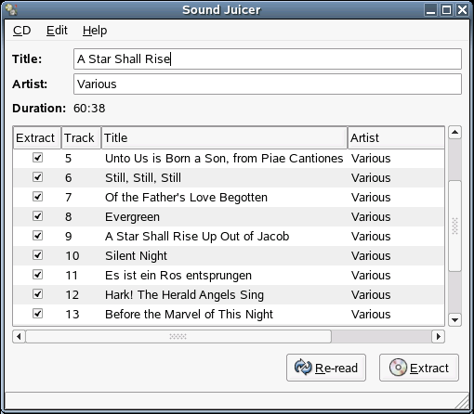The width and height of the screenshot is (474, 414).
Task: Uncheck extract box for Silent Night
Action: point(37,255)
